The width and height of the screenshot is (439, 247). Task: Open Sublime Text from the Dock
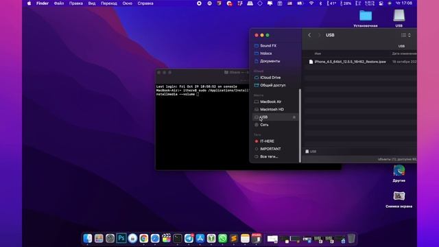tap(234, 238)
